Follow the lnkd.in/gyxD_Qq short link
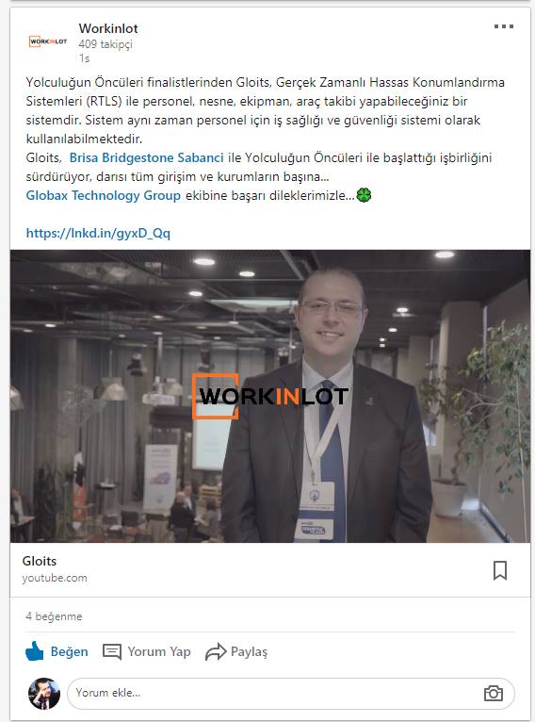Screen dimensions: 535x722 (x=98, y=233)
